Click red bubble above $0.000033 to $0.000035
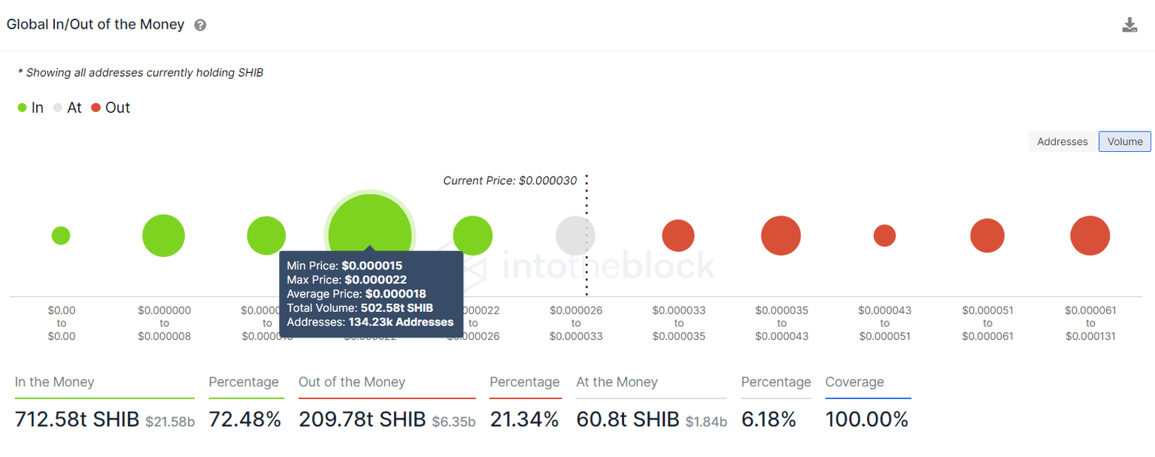This screenshot has height=457, width=1155. pos(678,235)
